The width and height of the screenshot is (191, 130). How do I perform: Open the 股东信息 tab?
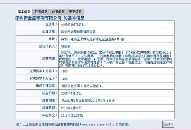pos(41,12)
